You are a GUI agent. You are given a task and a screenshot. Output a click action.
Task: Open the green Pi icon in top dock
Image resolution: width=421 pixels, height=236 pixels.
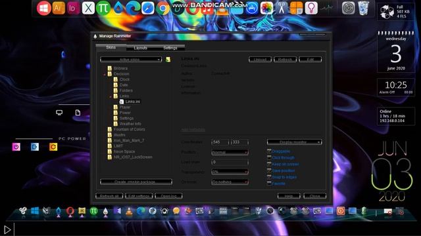click(103, 9)
